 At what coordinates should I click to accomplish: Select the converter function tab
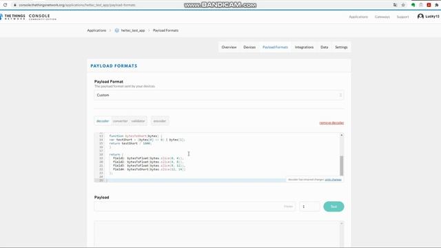tap(120, 121)
